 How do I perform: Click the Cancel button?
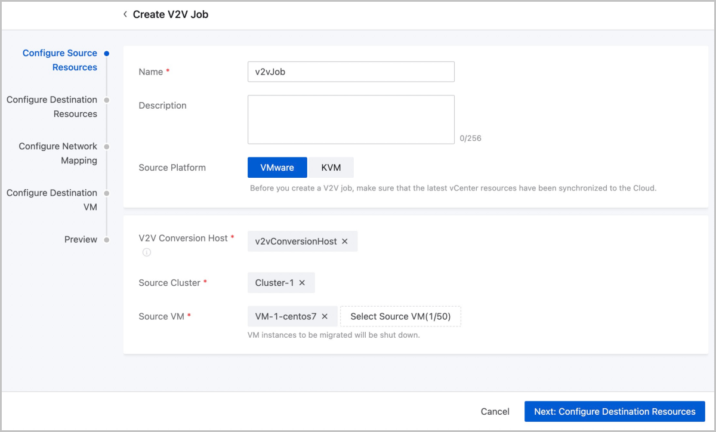(x=495, y=412)
